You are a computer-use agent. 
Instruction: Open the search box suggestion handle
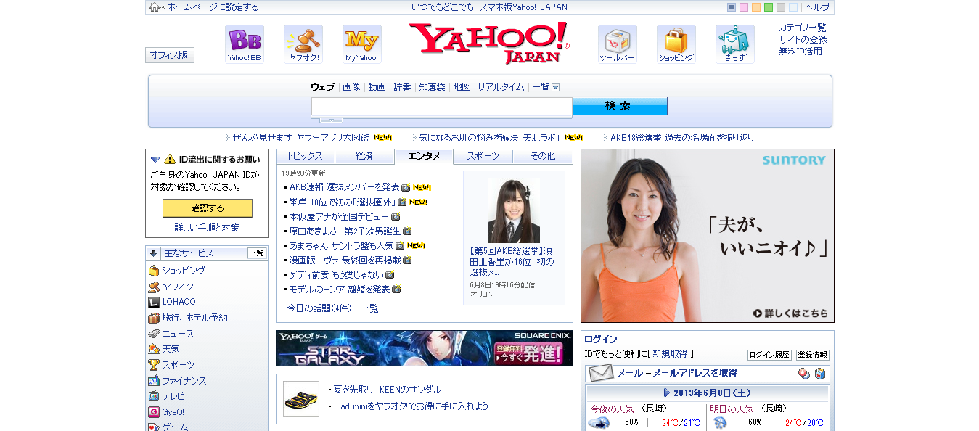[331, 120]
